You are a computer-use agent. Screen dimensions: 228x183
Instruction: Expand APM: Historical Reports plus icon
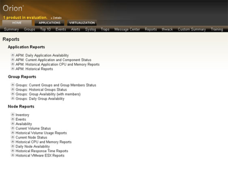(13, 68)
